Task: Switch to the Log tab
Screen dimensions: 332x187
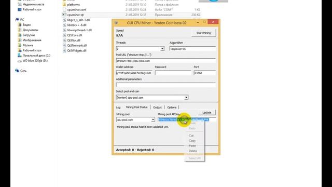Action: 118,108
